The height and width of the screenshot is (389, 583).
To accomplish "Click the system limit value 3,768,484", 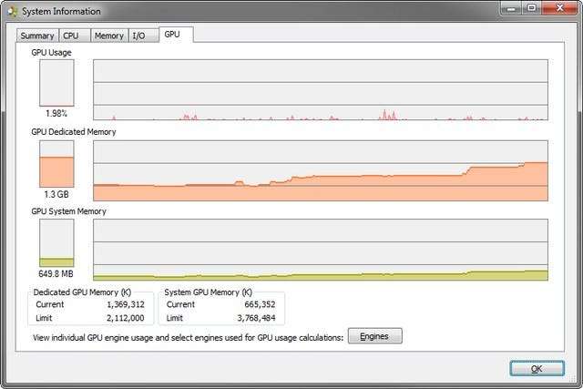I will pyautogui.click(x=257, y=318).
